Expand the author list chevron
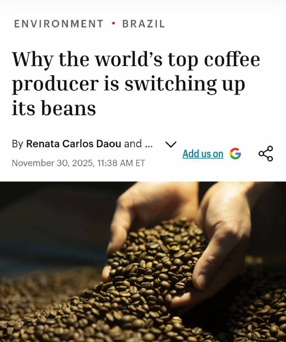This screenshot has width=286, height=342. click(x=171, y=144)
